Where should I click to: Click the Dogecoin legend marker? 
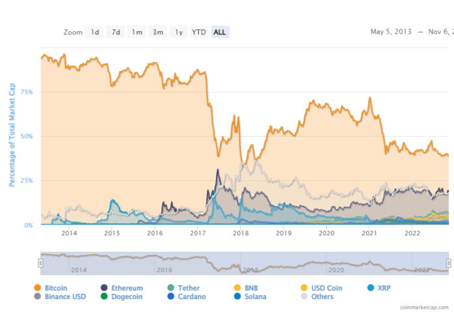[x=104, y=296]
